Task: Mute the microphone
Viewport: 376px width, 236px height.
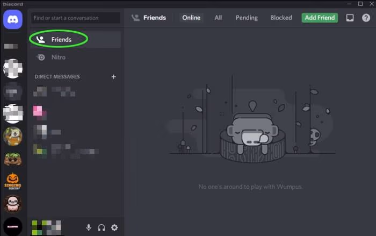Action: pos(89,227)
